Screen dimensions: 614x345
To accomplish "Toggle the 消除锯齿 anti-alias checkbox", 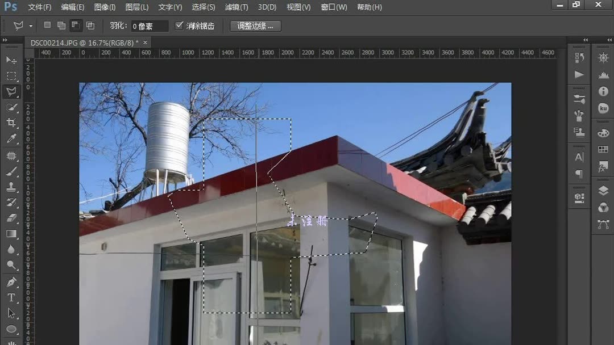I will (x=180, y=25).
